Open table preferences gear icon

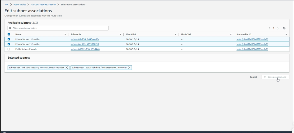[x=284, y=28]
